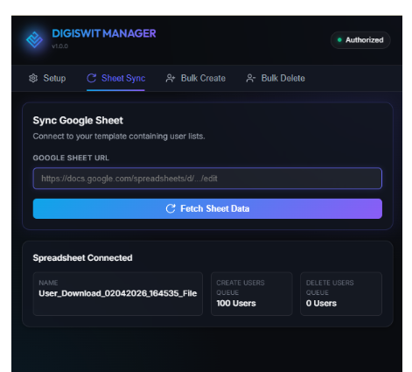Click the NAME label in spreadsheet card

click(x=48, y=283)
